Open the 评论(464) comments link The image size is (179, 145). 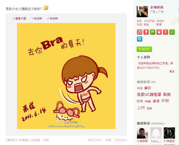click(121, 140)
